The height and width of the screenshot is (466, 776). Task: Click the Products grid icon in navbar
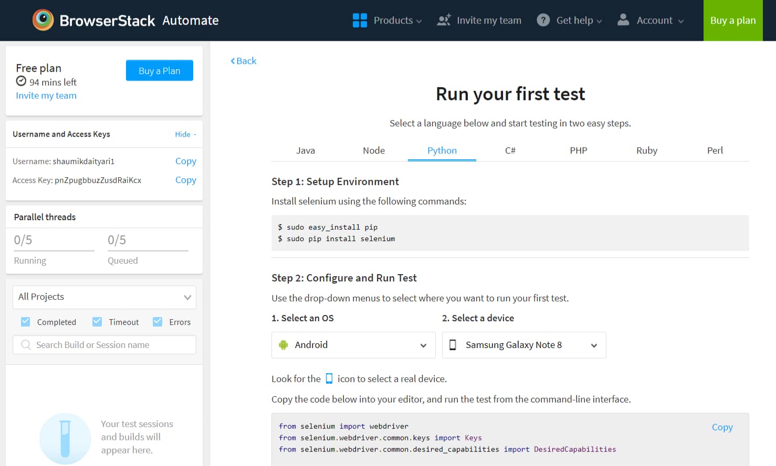coord(360,20)
